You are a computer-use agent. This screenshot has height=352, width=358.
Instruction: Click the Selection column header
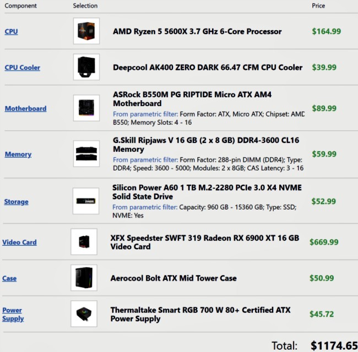[x=85, y=5]
